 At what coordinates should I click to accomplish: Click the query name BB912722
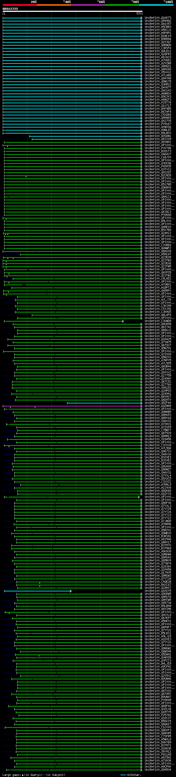pos(10,9)
